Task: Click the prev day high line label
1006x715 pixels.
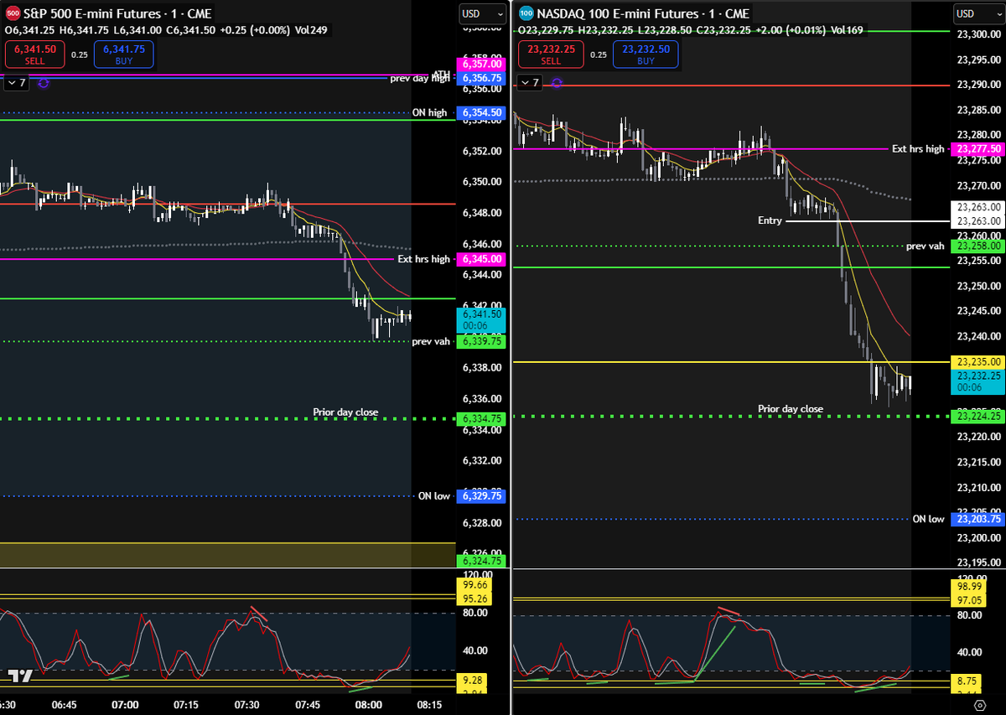Action: [x=420, y=78]
